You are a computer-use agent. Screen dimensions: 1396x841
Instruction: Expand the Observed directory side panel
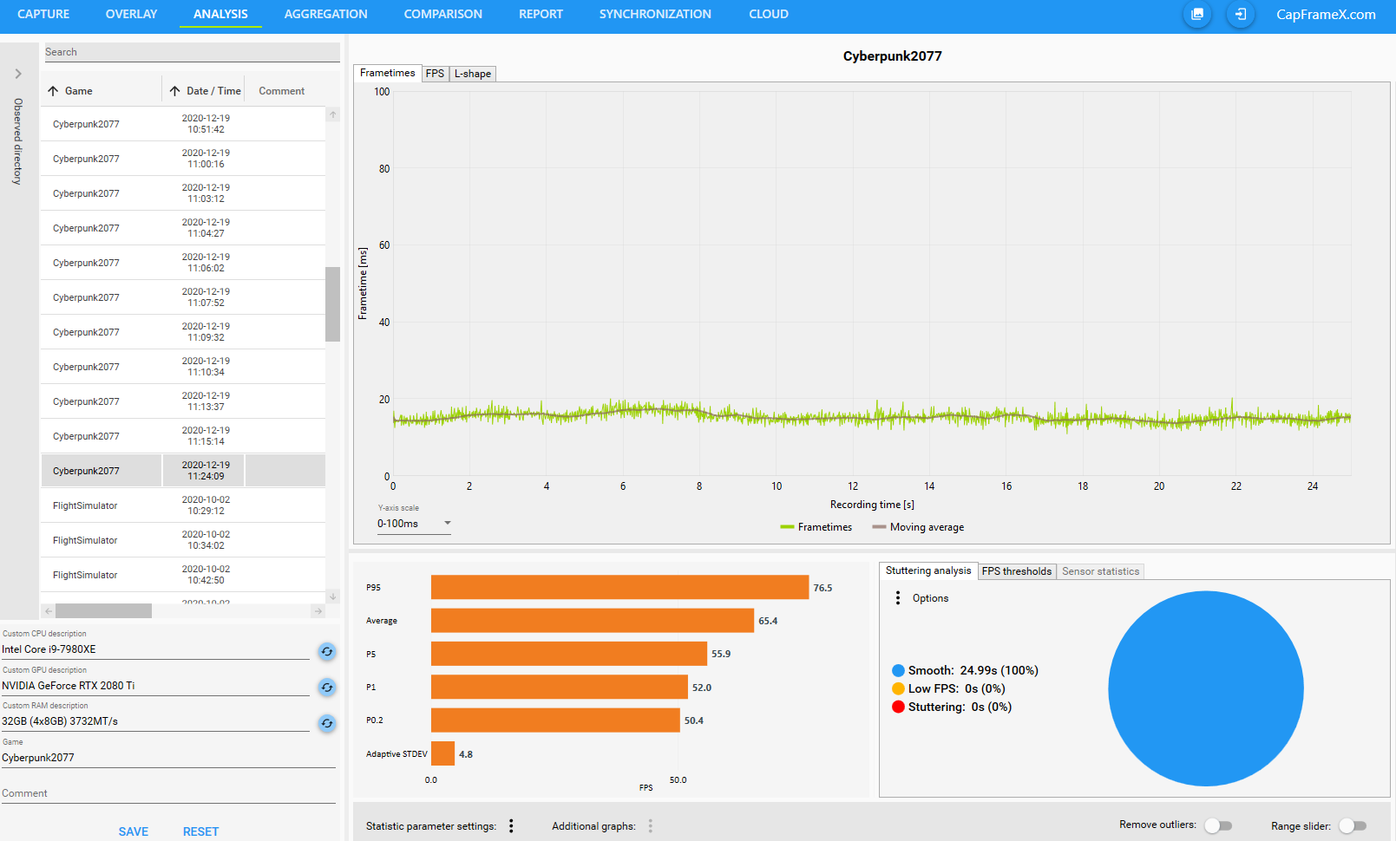point(18,74)
